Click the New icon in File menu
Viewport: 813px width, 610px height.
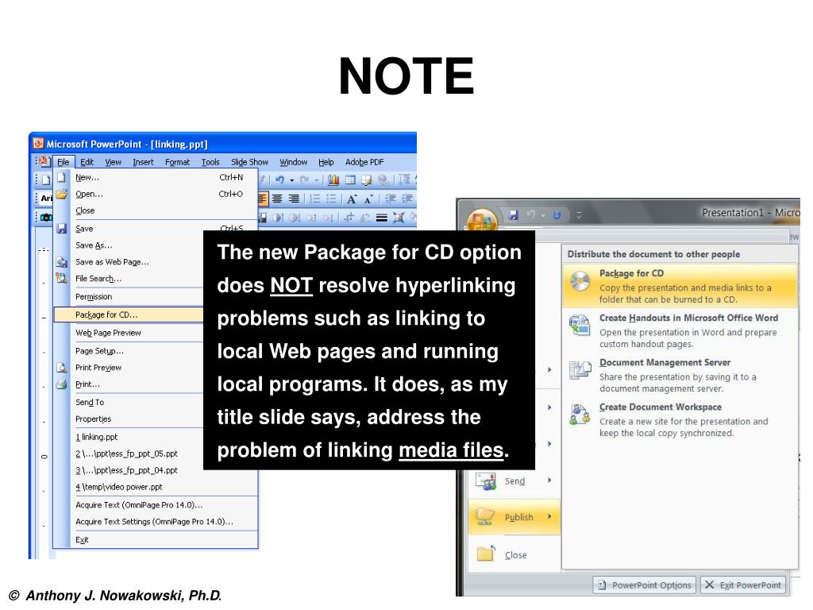tap(62, 177)
